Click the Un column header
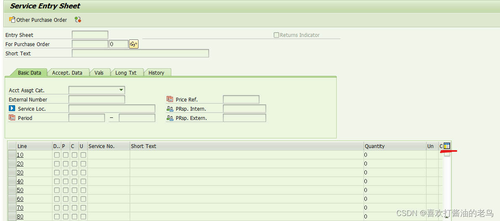Image resolution: width=500 pixels, height=221 pixels. [432, 146]
